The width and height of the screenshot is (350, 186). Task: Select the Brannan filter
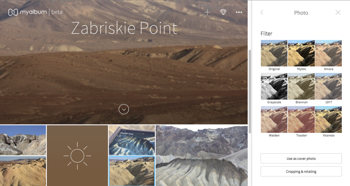pos(301,86)
